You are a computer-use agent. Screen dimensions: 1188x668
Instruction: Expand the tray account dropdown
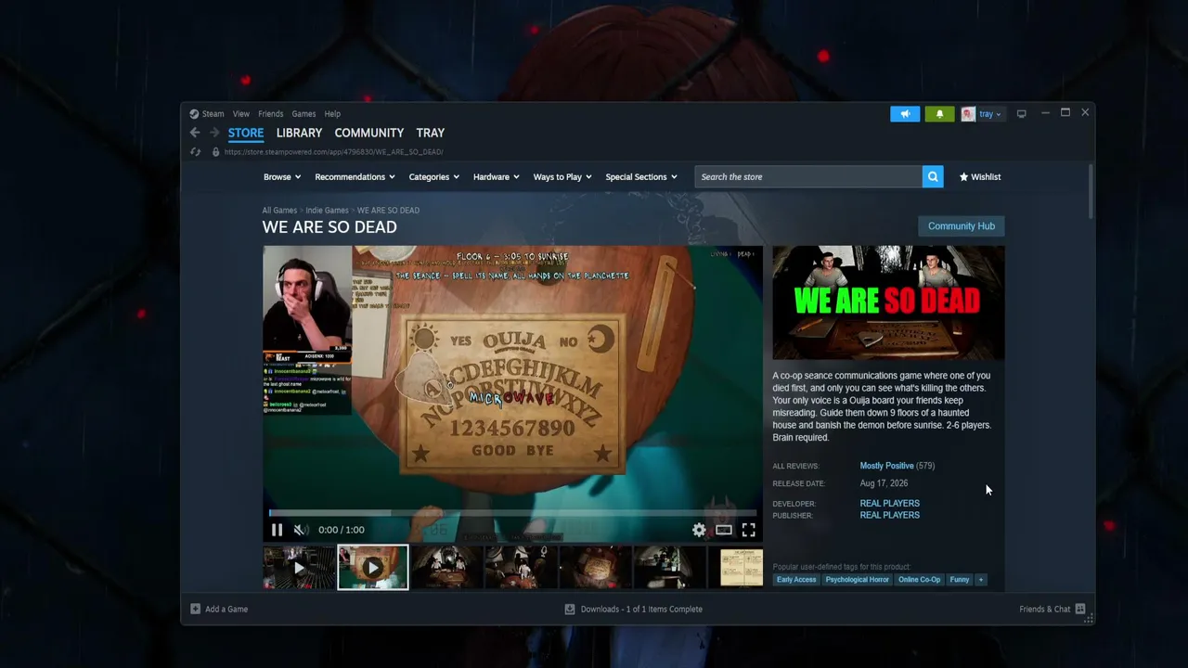point(990,114)
